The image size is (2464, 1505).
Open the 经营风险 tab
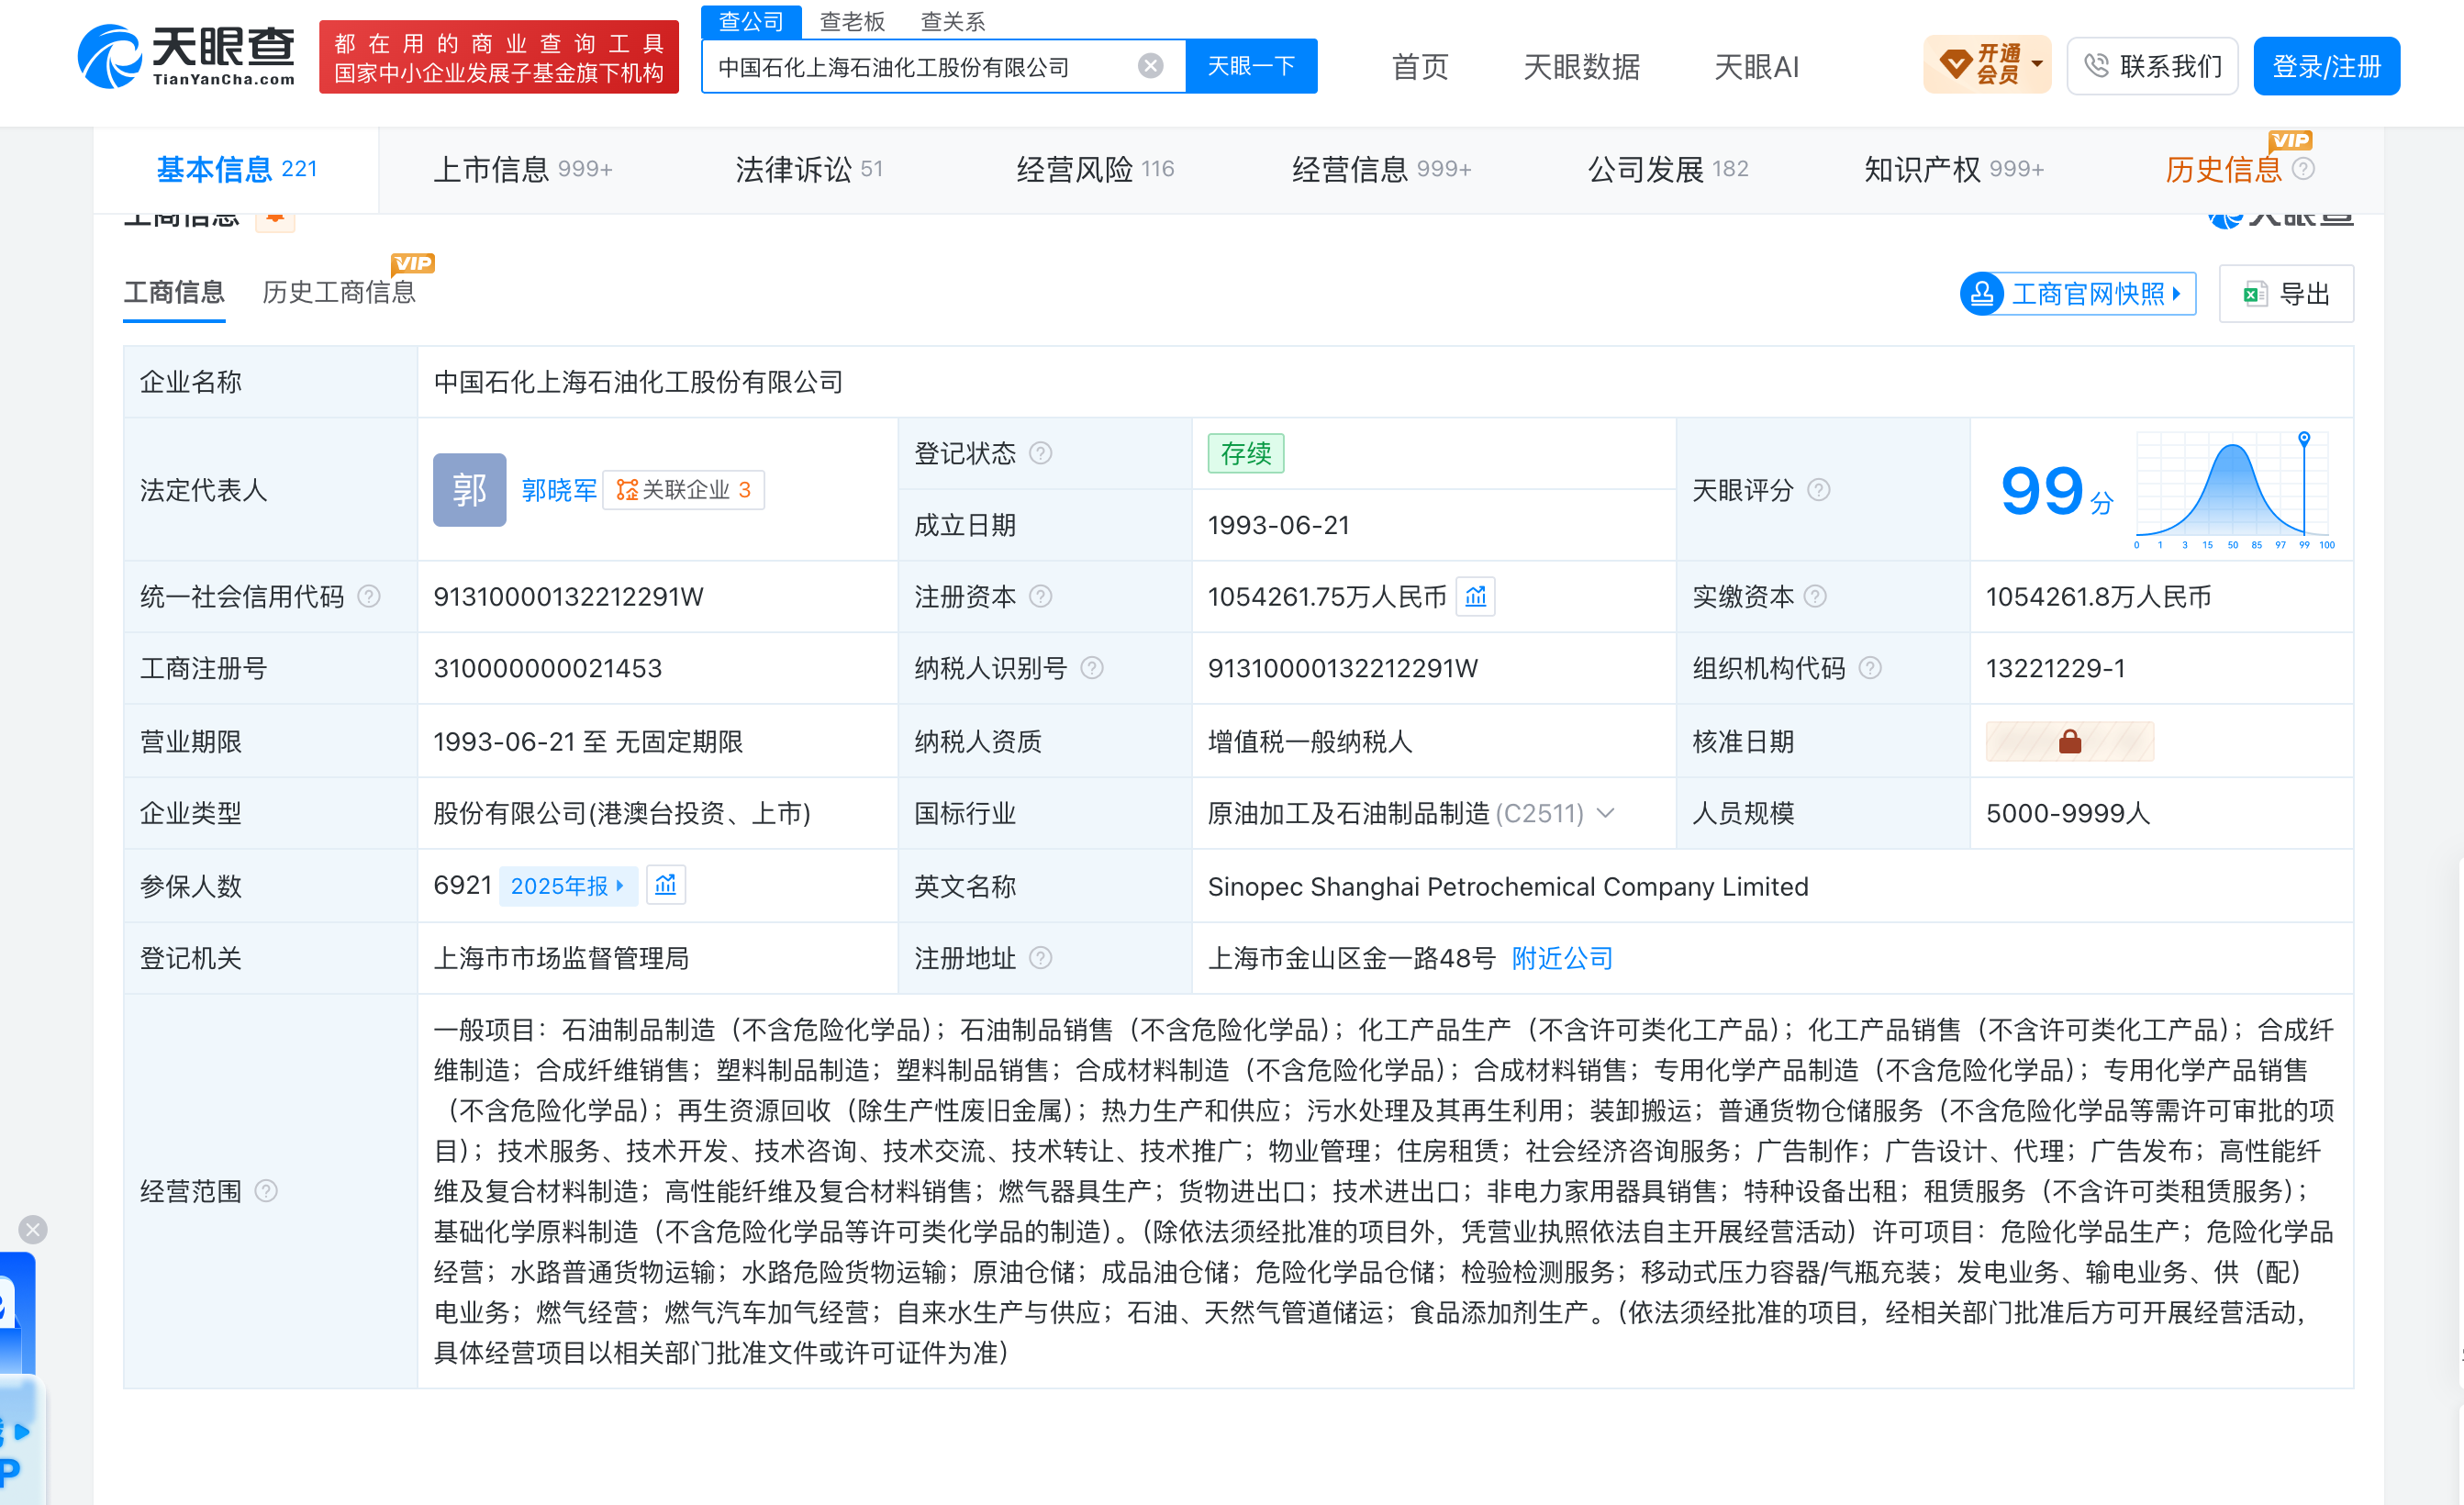pos(1095,169)
